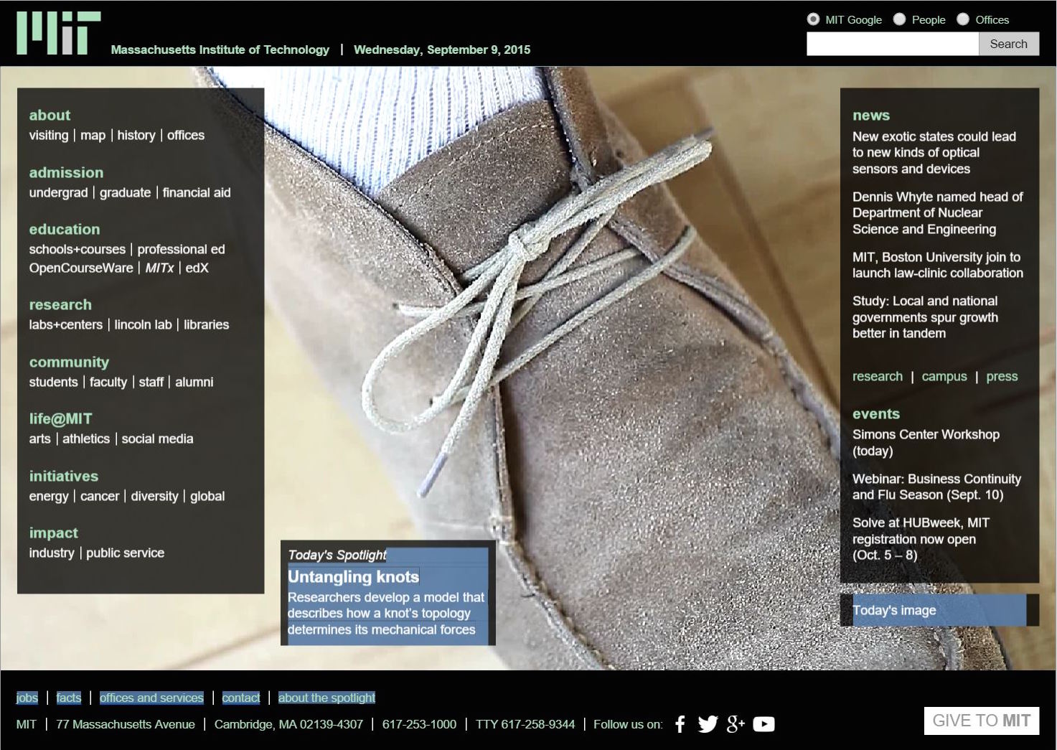
Task: Open the research section heading
Action: click(60, 304)
